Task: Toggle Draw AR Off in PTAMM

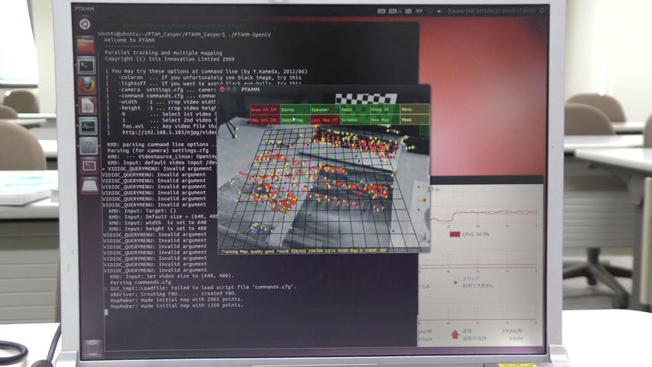Action: click(264, 109)
